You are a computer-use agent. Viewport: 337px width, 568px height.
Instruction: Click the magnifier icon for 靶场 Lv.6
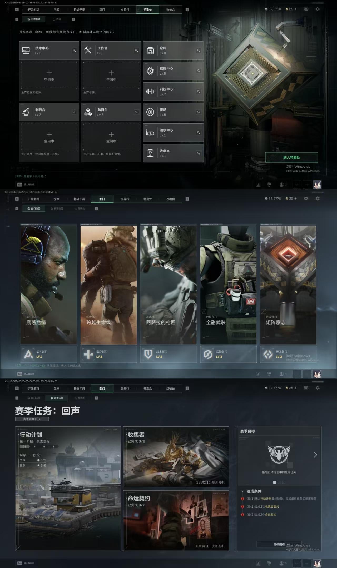(199, 112)
